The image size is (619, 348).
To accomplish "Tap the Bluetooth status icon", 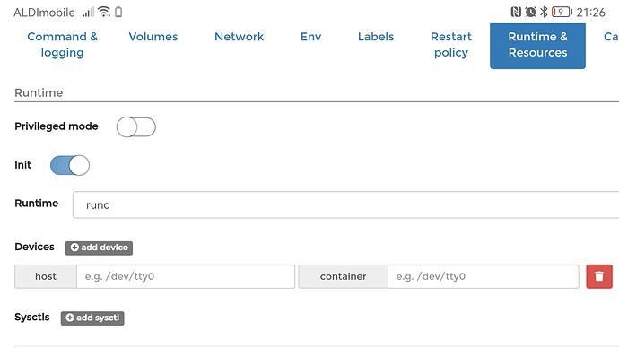I will [544, 12].
